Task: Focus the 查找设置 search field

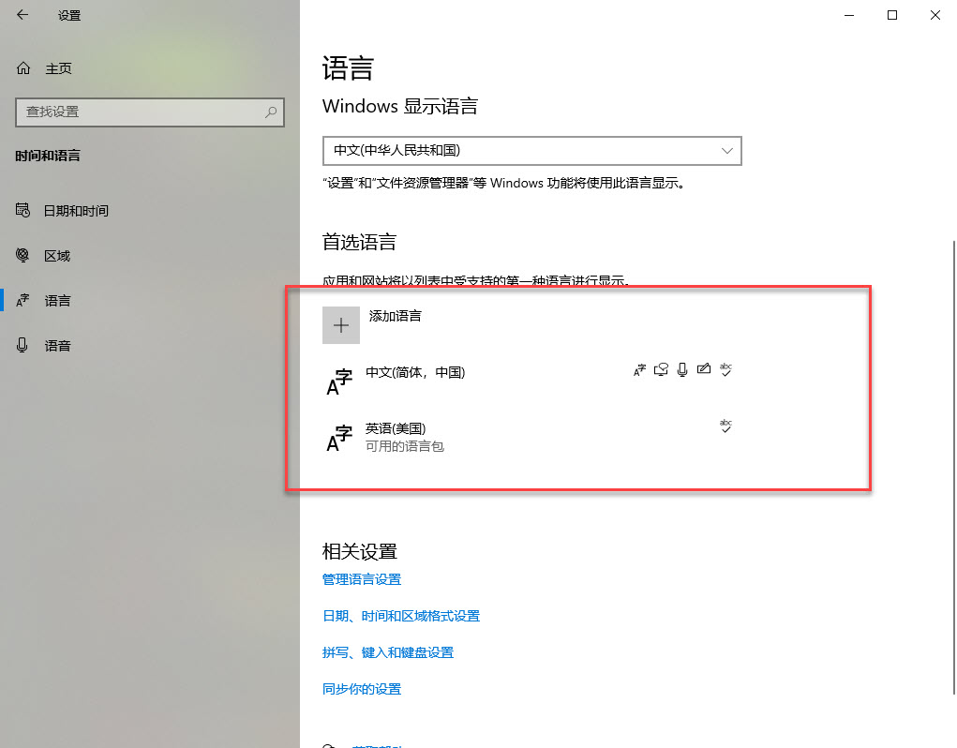Action: tap(150, 112)
